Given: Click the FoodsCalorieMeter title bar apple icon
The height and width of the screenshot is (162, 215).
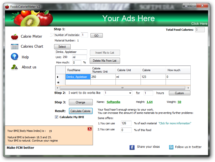Looking at the screenshot, I should 7,7.
